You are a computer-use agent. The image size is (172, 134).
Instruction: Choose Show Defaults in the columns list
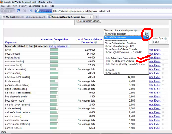tap(113, 73)
